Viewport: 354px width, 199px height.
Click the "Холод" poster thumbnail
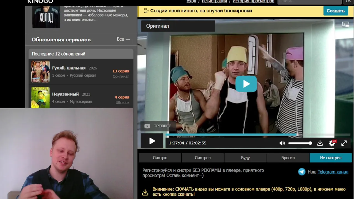tap(46, 17)
